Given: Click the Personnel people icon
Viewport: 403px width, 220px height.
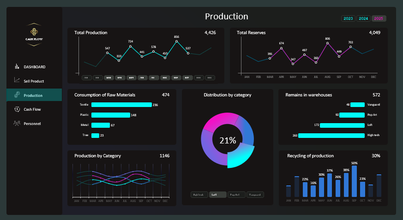Looking at the screenshot, I should (17, 123).
